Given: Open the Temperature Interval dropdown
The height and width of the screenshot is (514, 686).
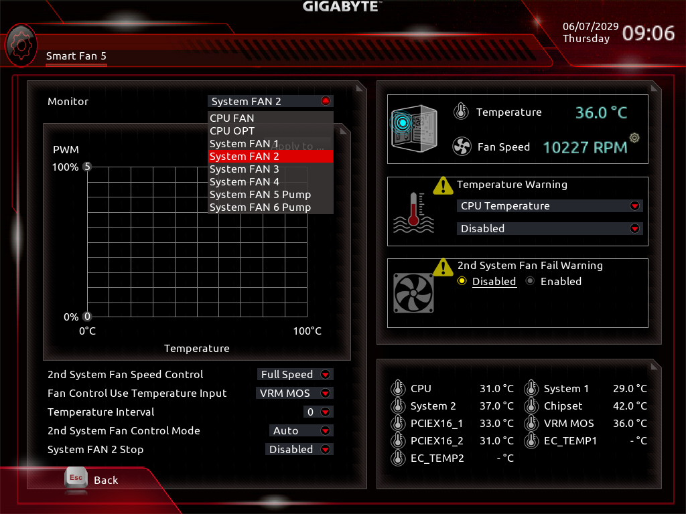Looking at the screenshot, I should tap(318, 412).
